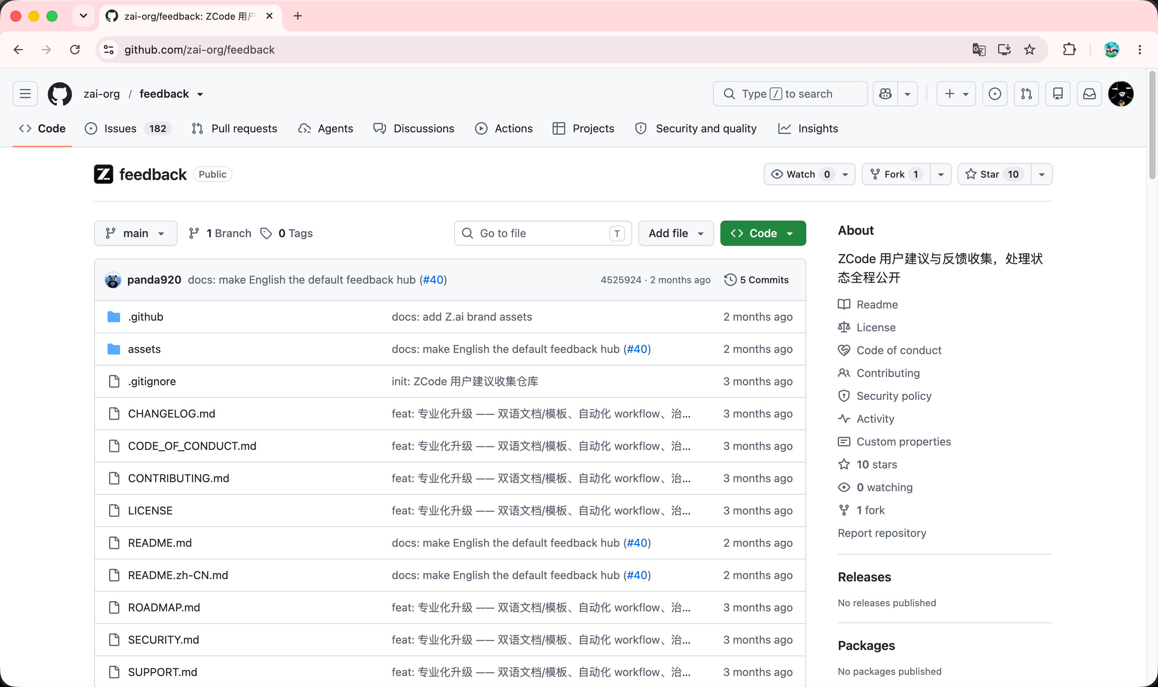Image resolution: width=1158 pixels, height=687 pixels.
Task: Open the Chrome profile avatar
Action: (x=1111, y=50)
